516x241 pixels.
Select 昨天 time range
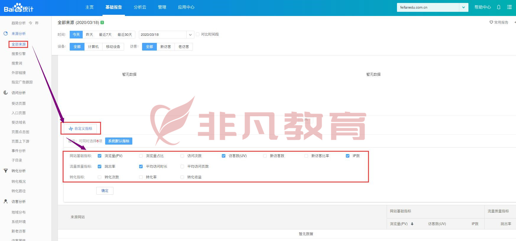pyautogui.click(x=89, y=35)
